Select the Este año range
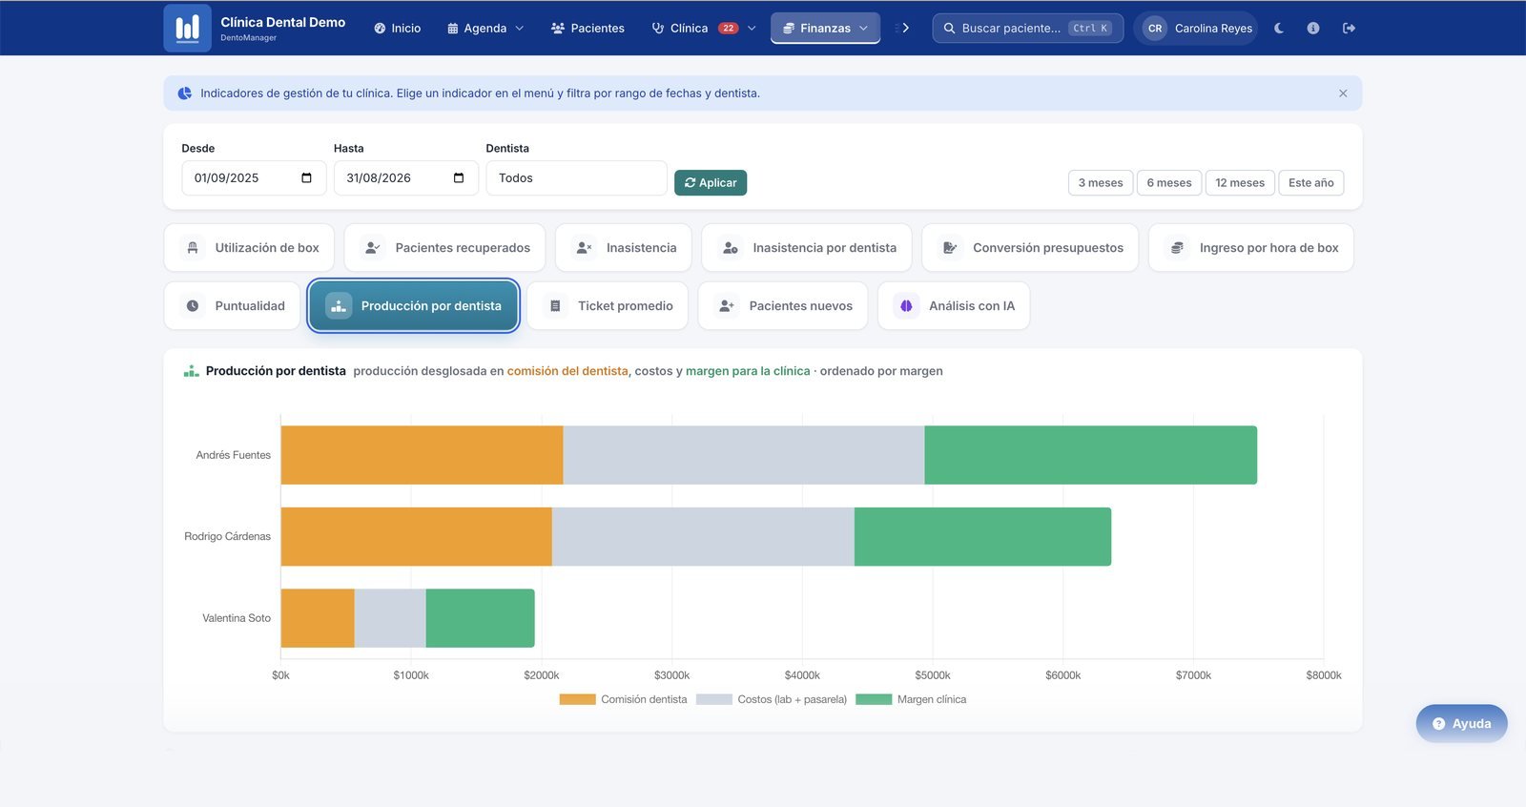Screen dimensions: 1526x807 click(x=1311, y=182)
